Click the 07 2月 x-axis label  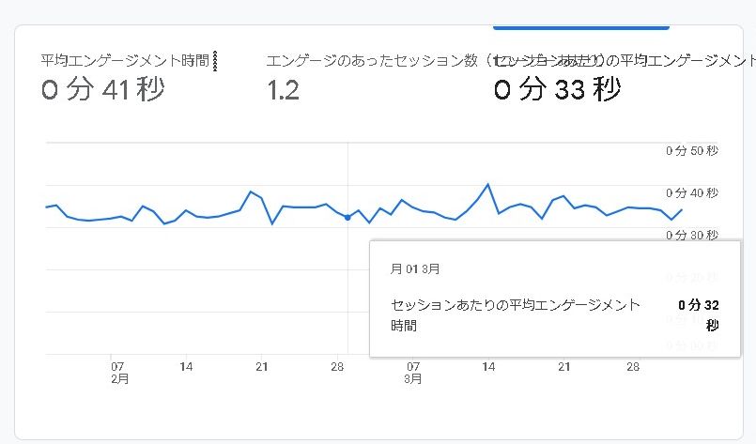(x=118, y=373)
